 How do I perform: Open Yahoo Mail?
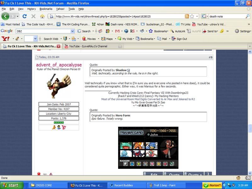pyautogui.click(x=162, y=39)
